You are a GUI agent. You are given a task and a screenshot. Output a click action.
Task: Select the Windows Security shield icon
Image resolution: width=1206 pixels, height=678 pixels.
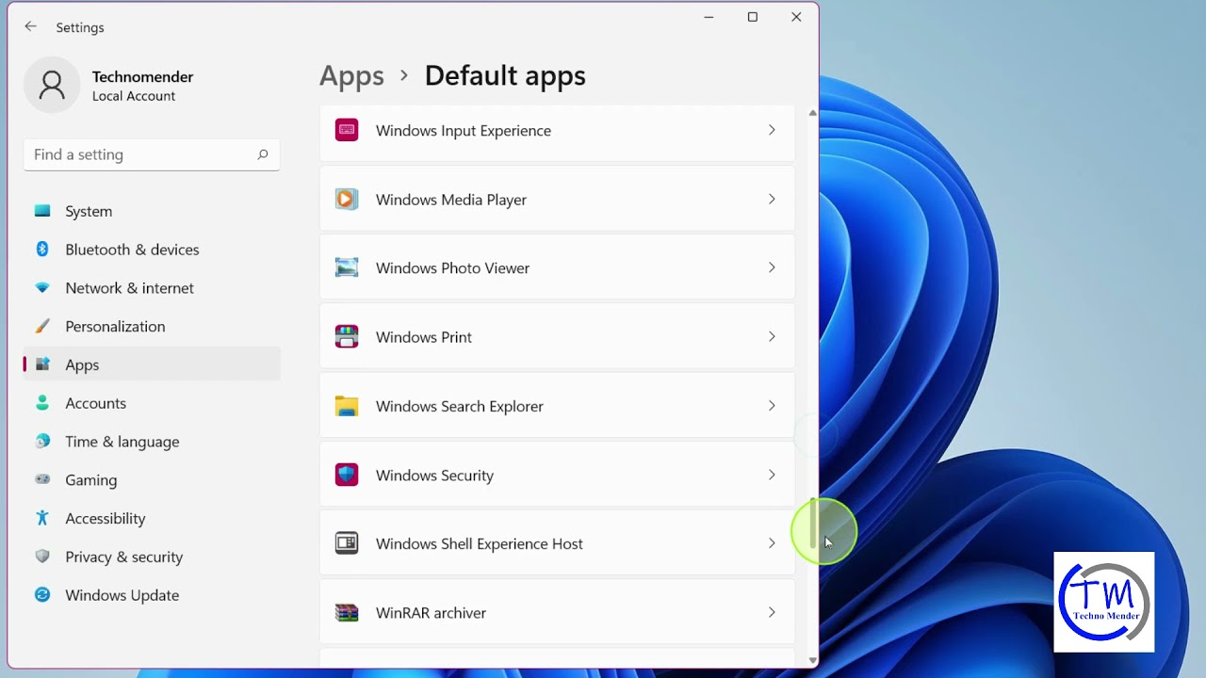pyautogui.click(x=347, y=475)
